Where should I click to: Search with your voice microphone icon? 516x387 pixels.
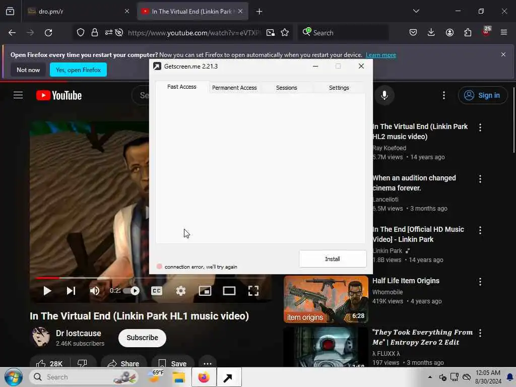(384, 95)
